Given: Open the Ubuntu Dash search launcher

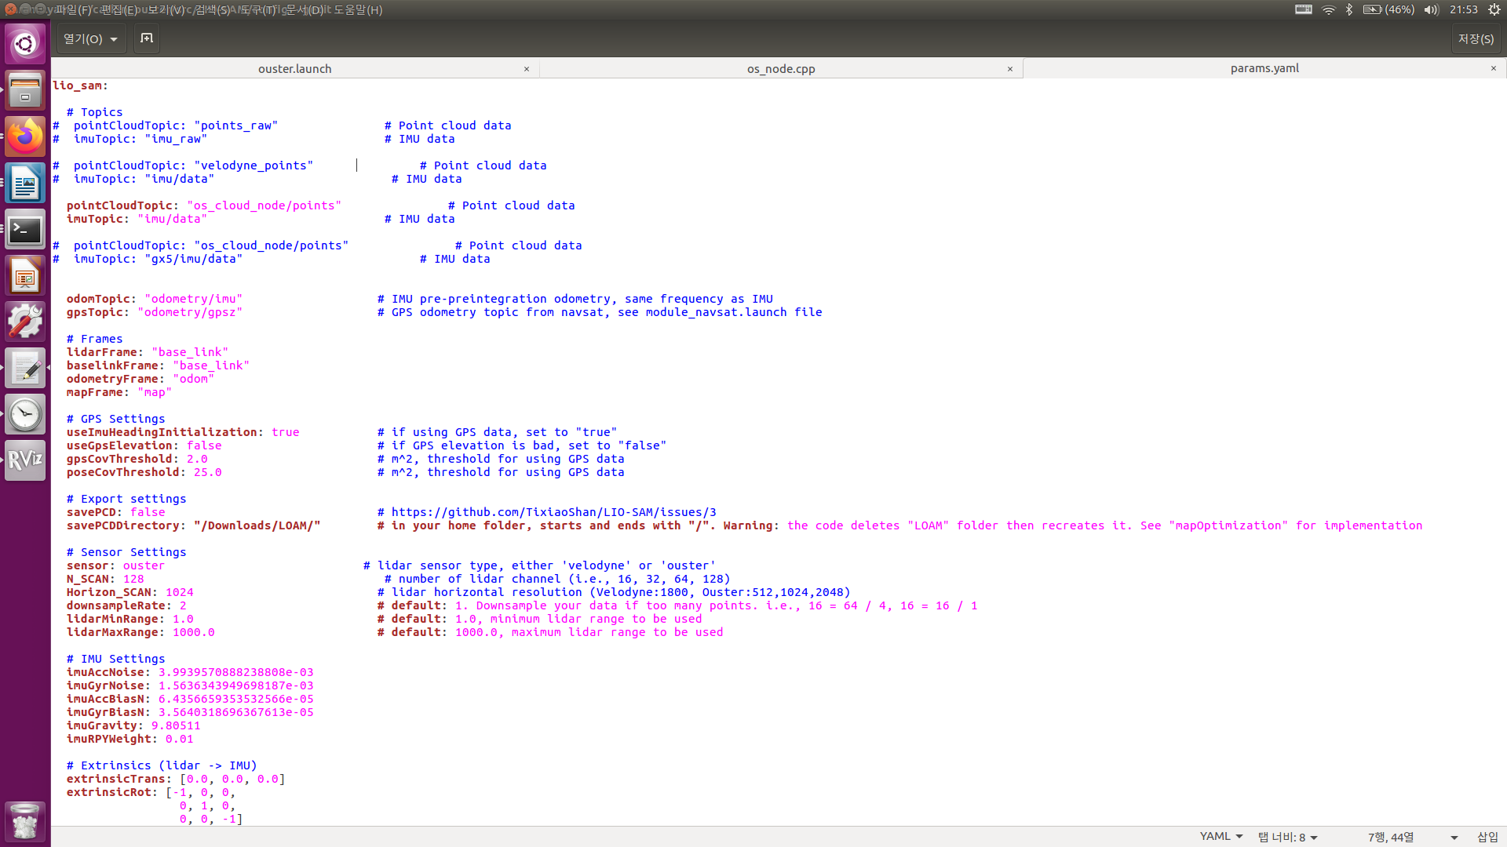Looking at the screenshot, I should tap(25, 44).
